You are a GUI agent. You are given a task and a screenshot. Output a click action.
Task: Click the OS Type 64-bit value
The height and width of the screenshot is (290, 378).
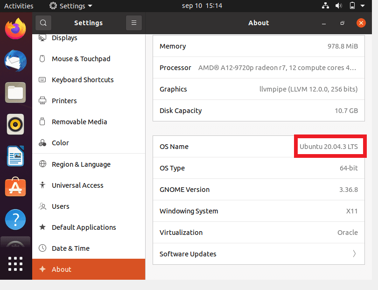(x=349, y=168)
